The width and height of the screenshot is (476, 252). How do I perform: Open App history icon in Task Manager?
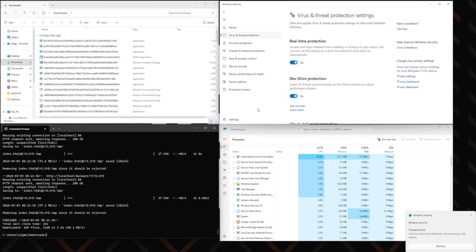[225, 162]
